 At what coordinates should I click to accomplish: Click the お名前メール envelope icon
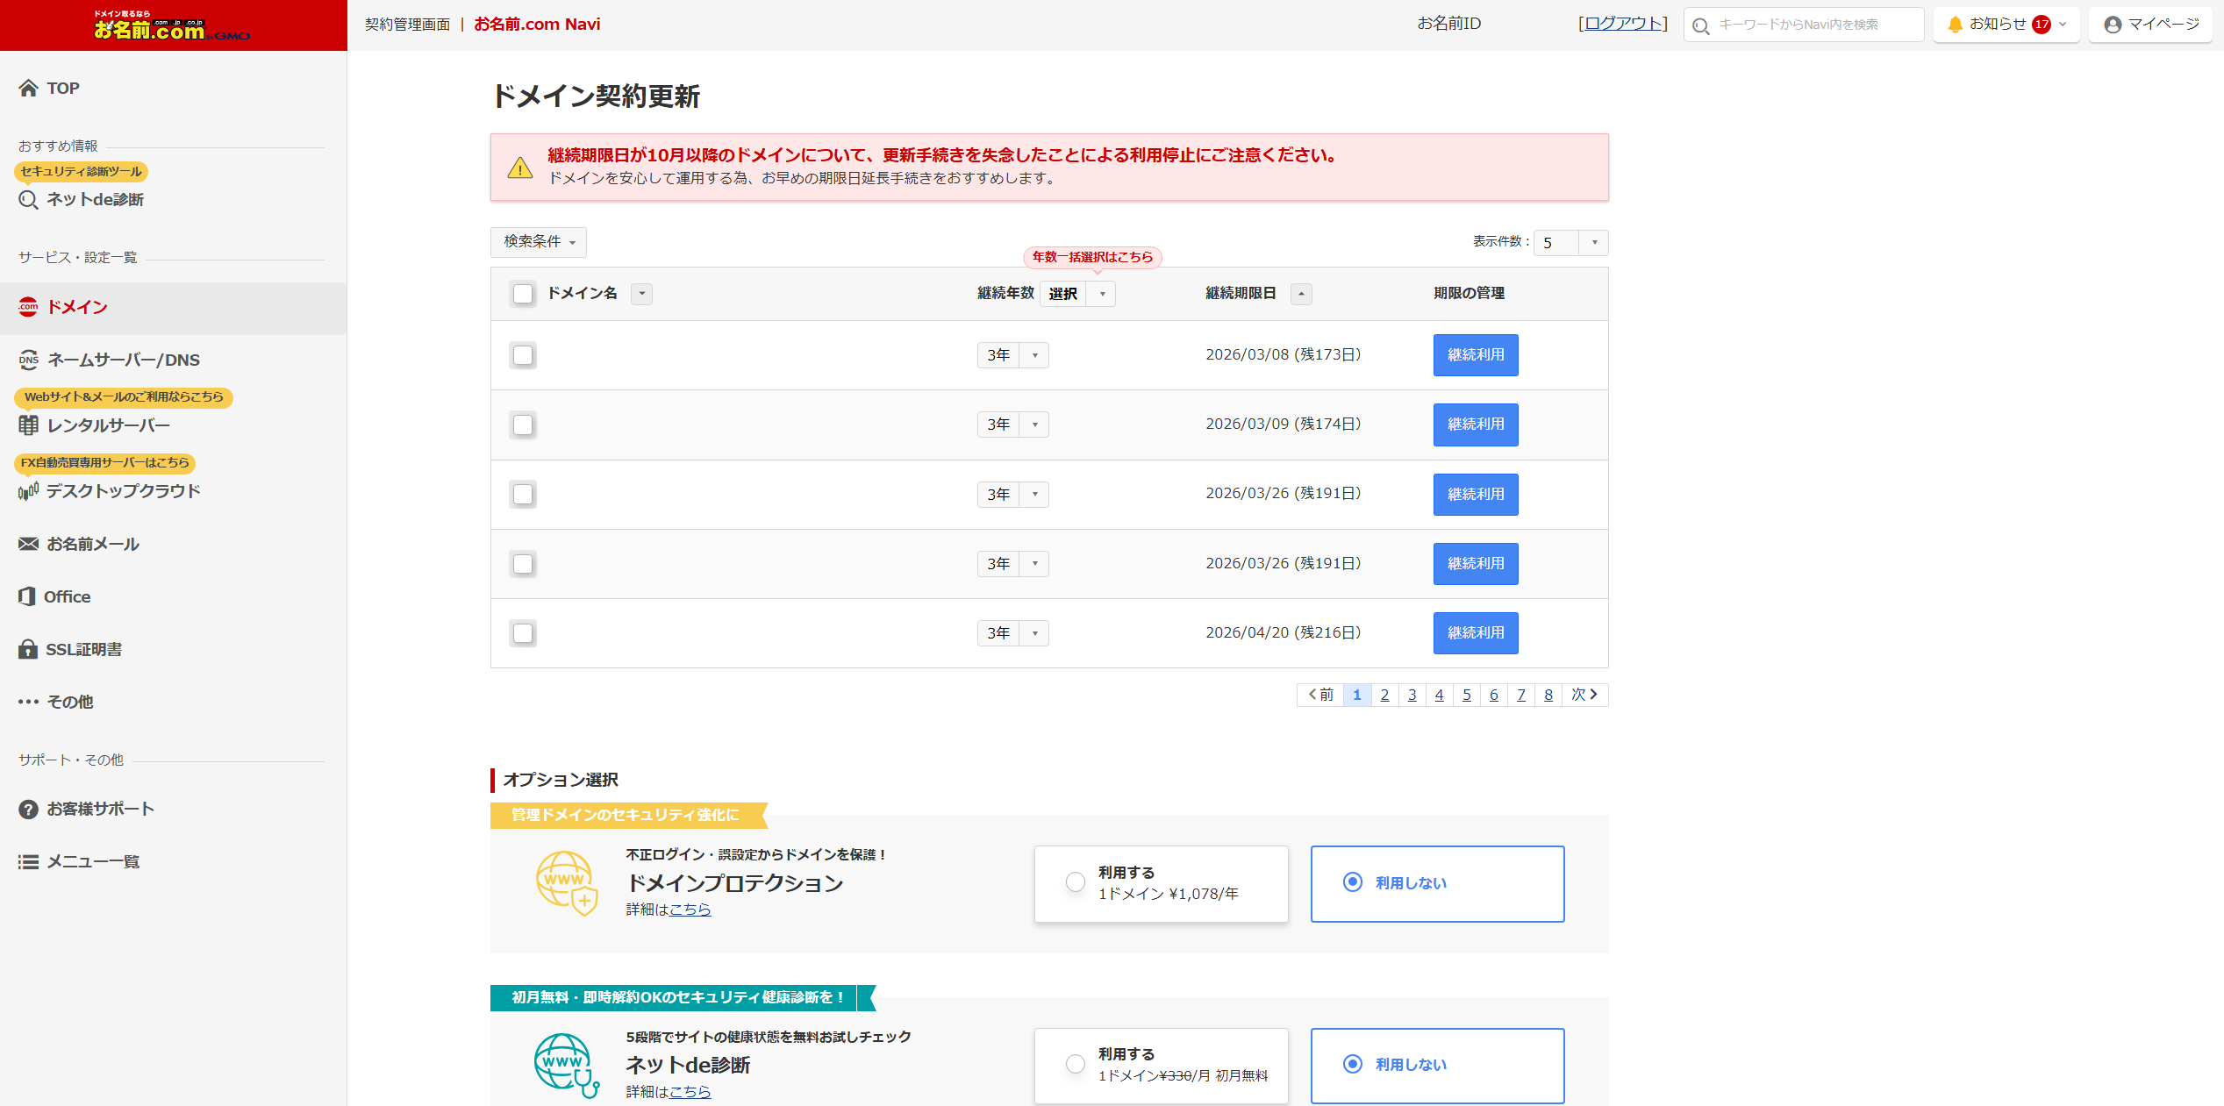(x=29, y=544)
